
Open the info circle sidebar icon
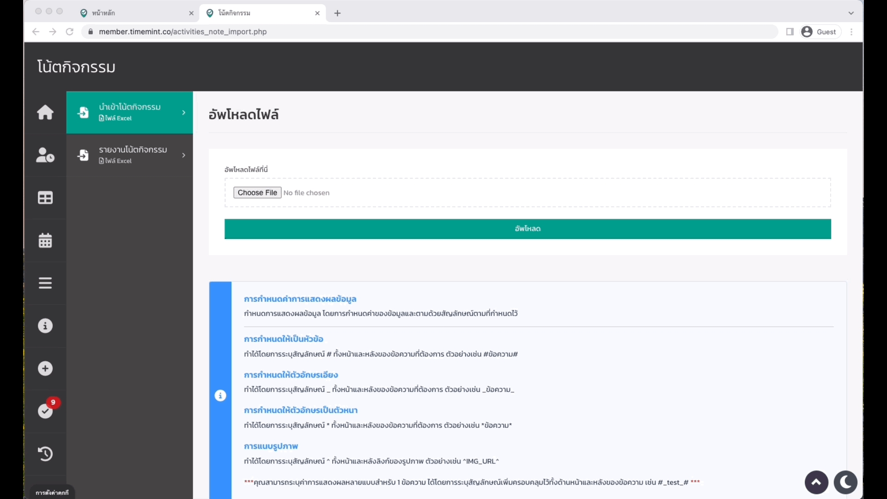pyautogui.click(x=45, y=326)
